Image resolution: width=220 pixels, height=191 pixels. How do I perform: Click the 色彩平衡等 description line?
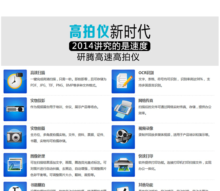click(63, 175)
